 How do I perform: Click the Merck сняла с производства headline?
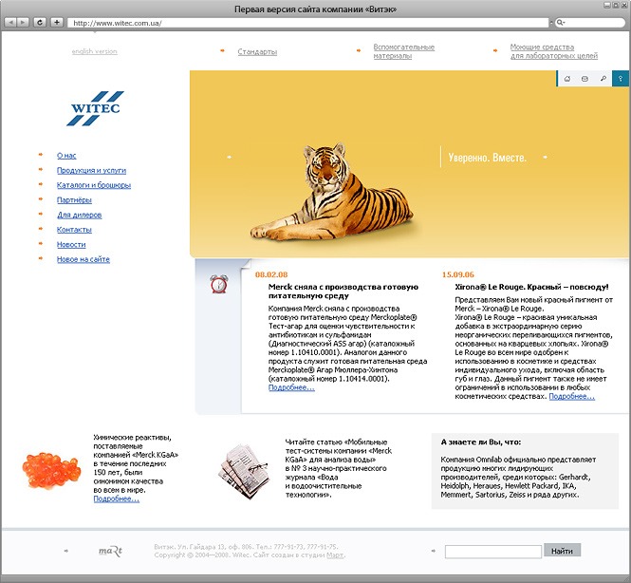343,291
